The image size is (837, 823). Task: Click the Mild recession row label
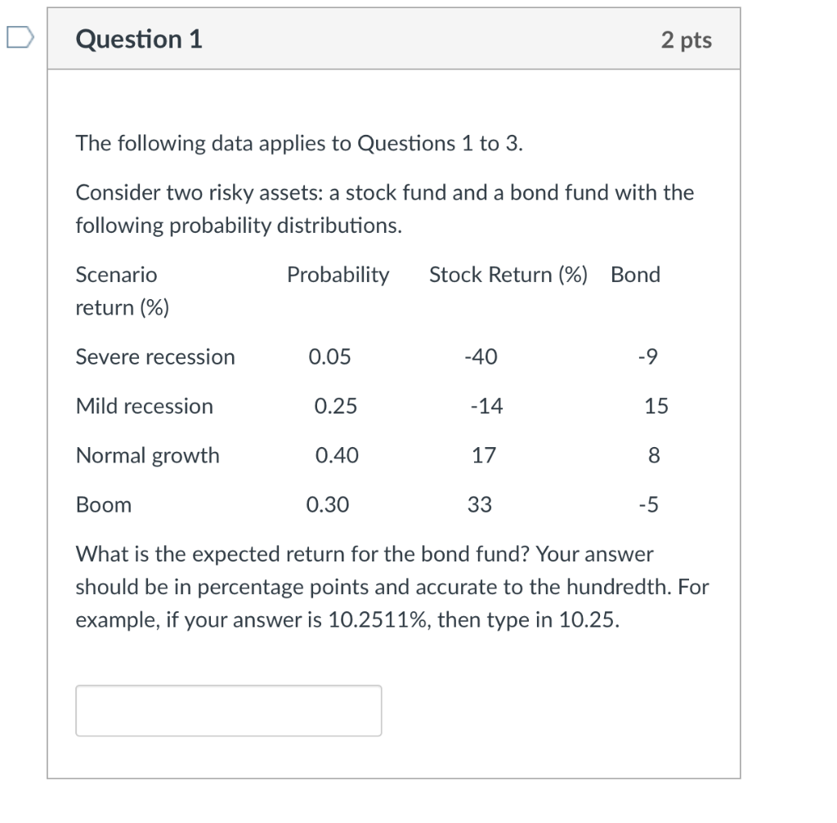point(144,405)
